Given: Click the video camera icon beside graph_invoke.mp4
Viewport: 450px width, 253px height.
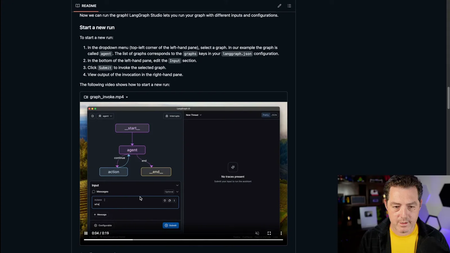Looking at the screenshot, I should [x=86, y=97].
